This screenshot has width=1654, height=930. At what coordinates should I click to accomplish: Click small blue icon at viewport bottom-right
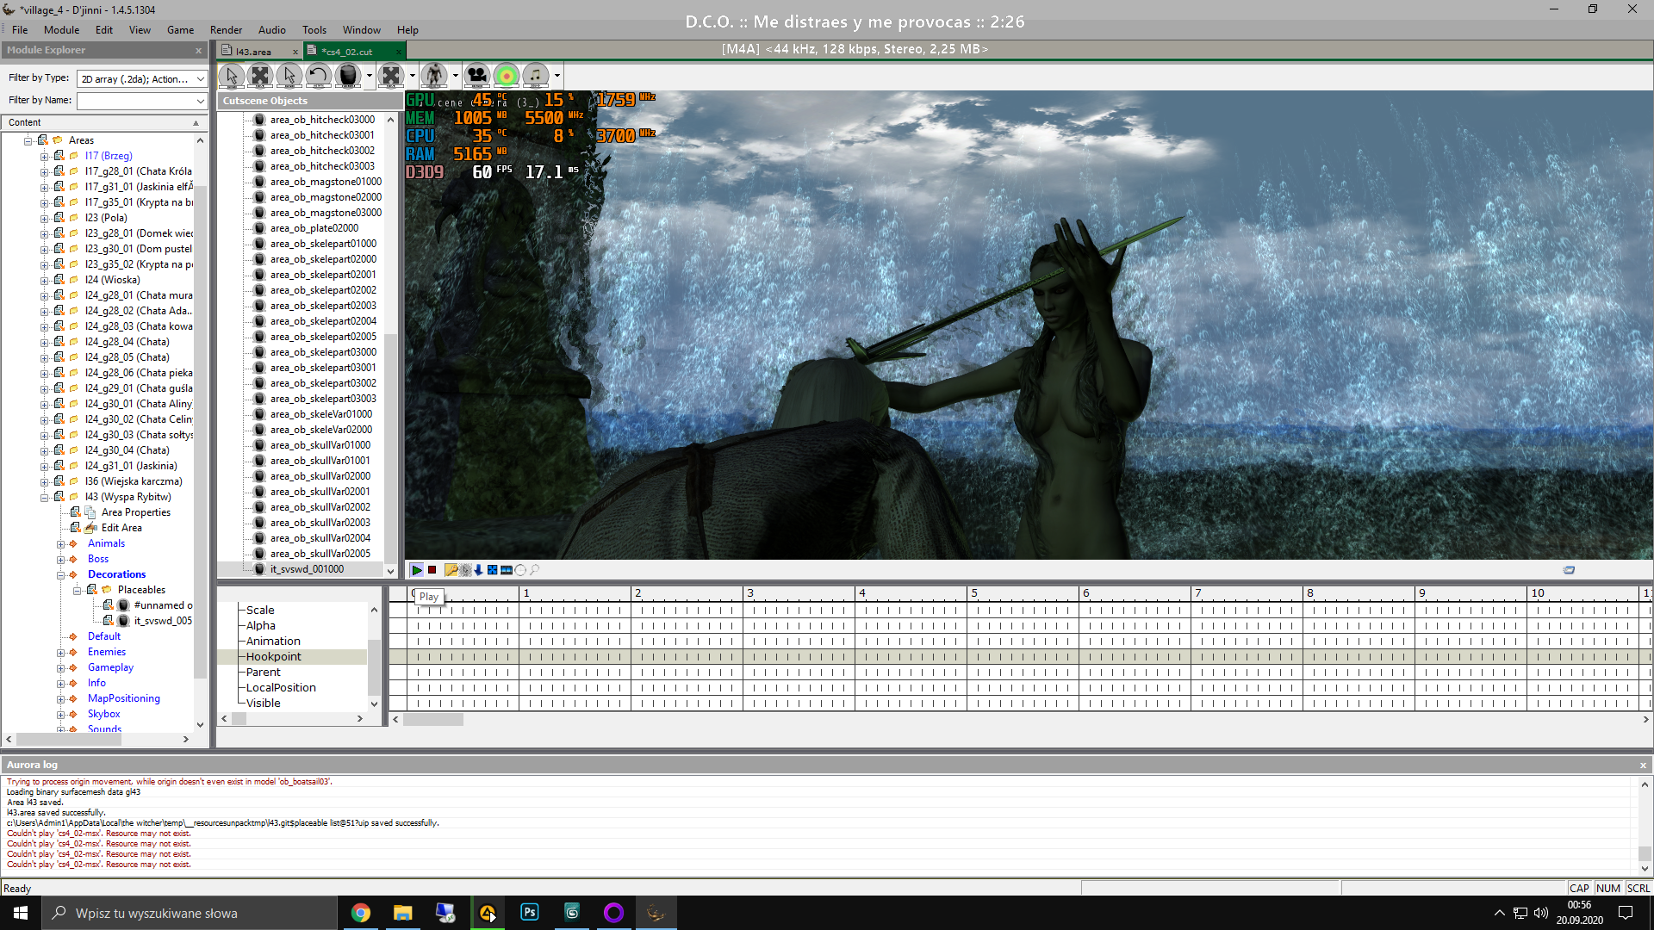pyautogui.click(x=1569, y=570)
